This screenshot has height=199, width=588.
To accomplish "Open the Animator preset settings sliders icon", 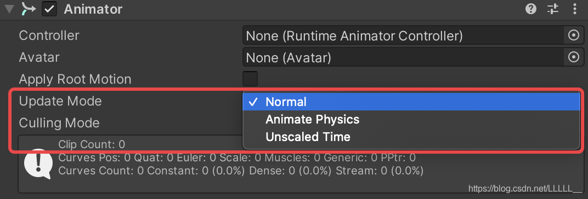I will click(553, 9).
